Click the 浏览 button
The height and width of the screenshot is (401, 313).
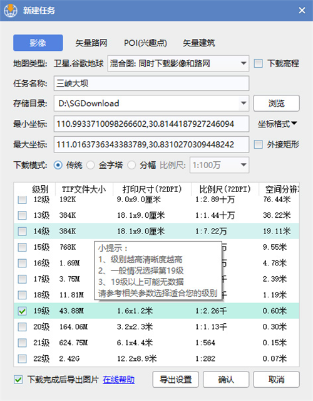(276, 104)
